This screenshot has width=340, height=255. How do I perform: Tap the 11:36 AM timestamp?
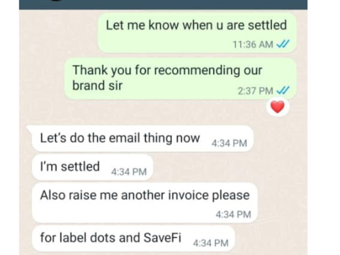(253, 44)
